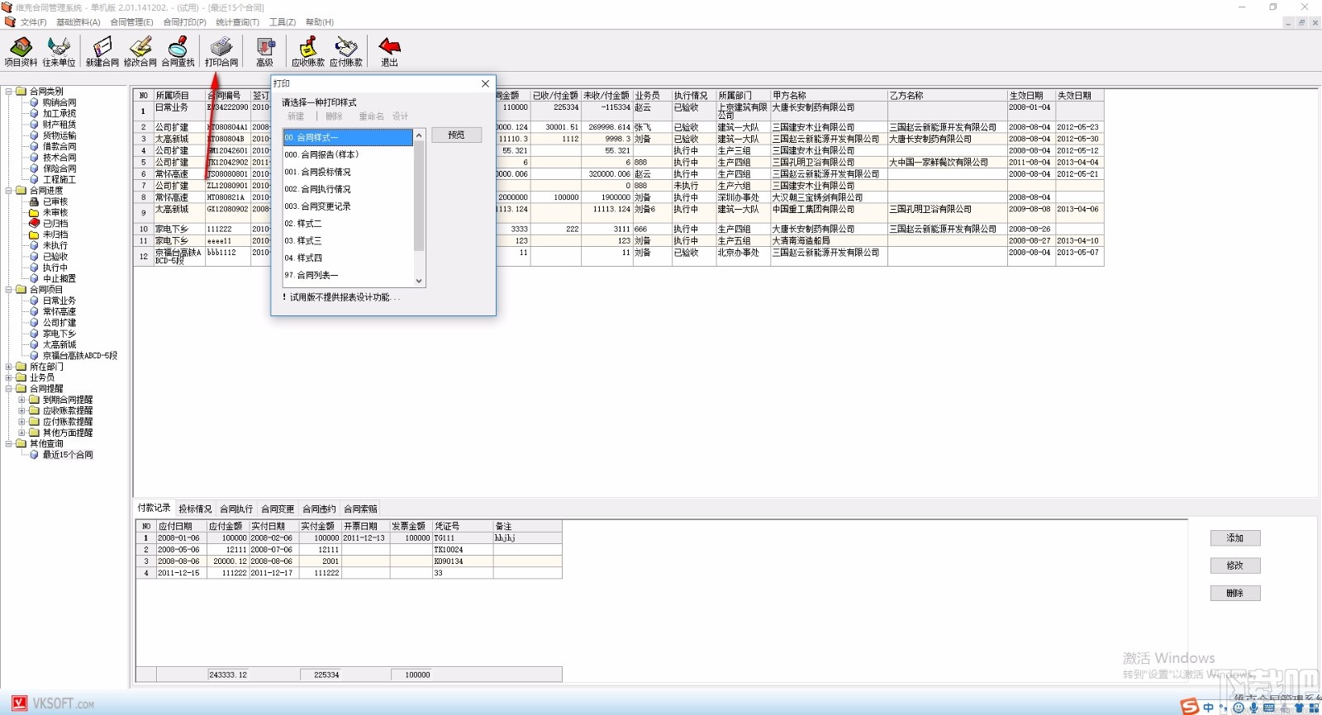Select payment row with voucher TG111
The width and height of the screenshot is (1322, 715).
point(349,537)
